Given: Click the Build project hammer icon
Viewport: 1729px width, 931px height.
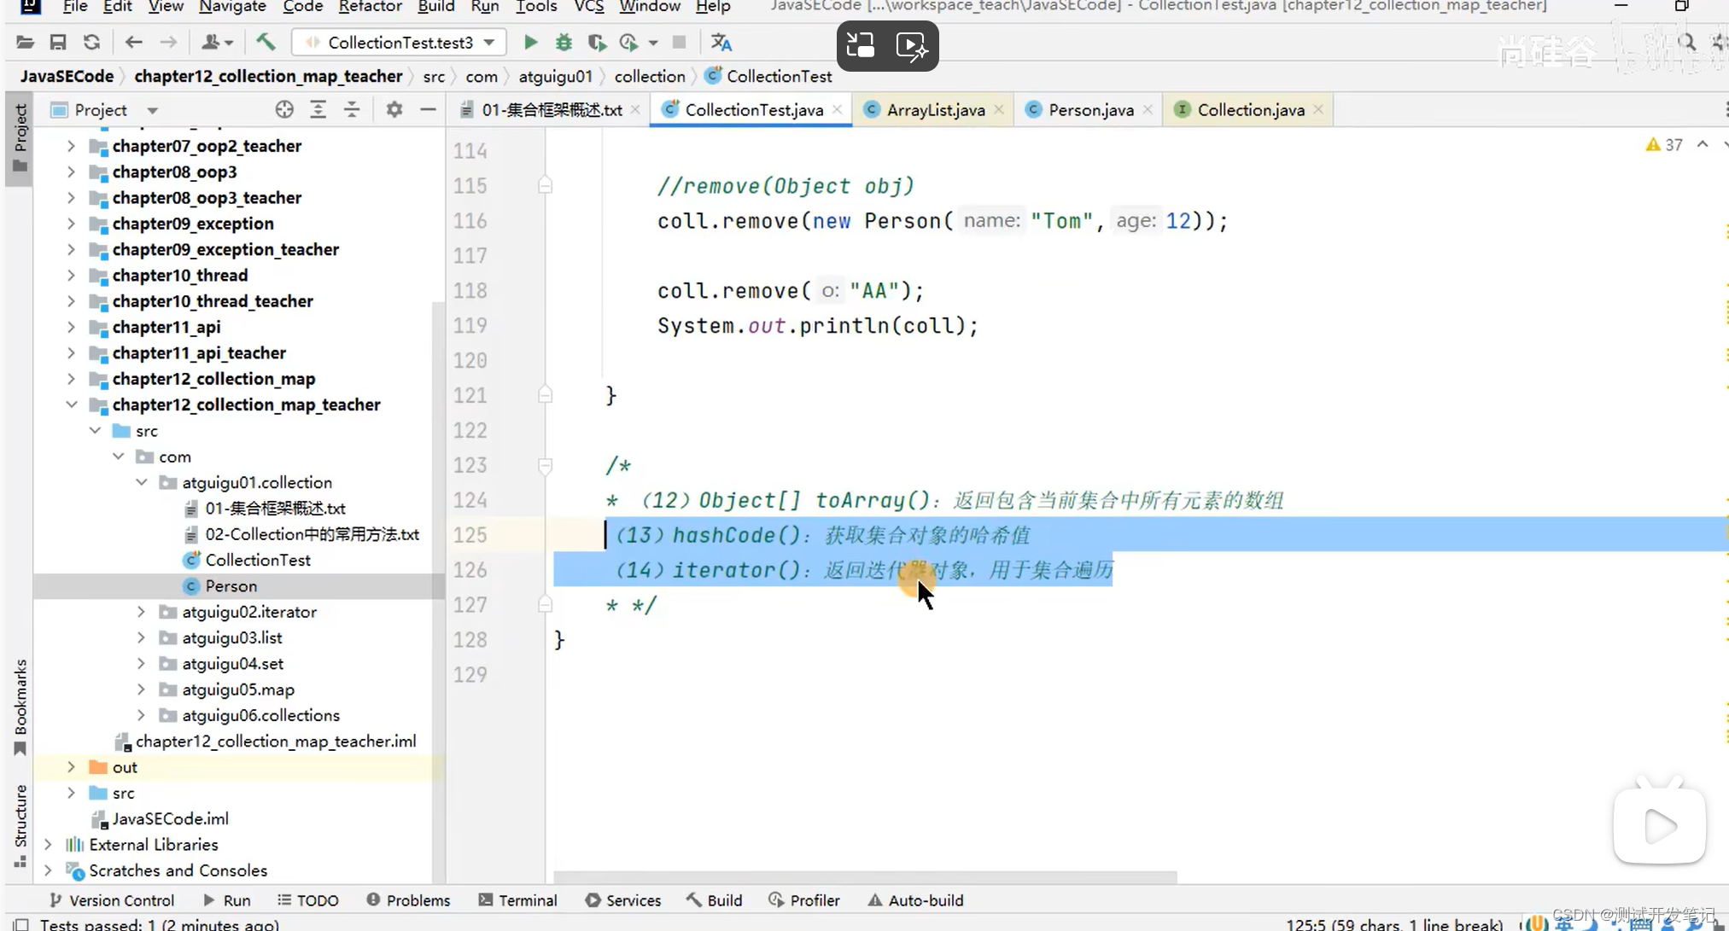Looking at the screenshot, I should [266, 42].
